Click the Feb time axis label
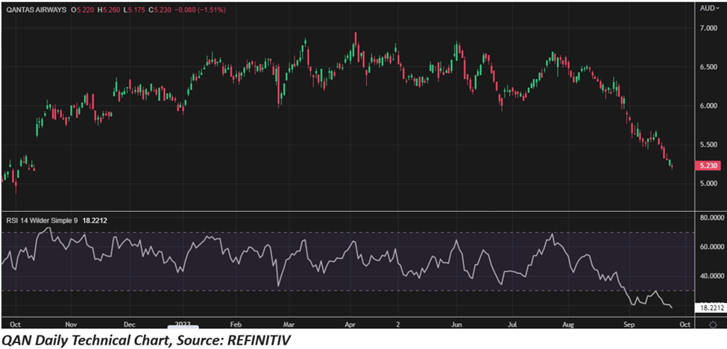Image resolution: width=727 pixels, height=349 pixels. (x=236, y=324)
